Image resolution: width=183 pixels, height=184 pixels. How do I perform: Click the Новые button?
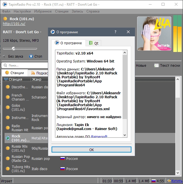pos(141,66)
